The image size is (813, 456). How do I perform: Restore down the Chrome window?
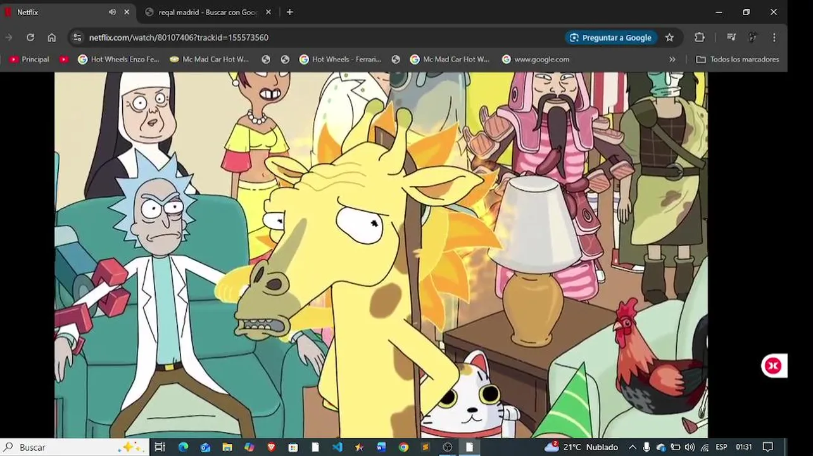(746, 12)
